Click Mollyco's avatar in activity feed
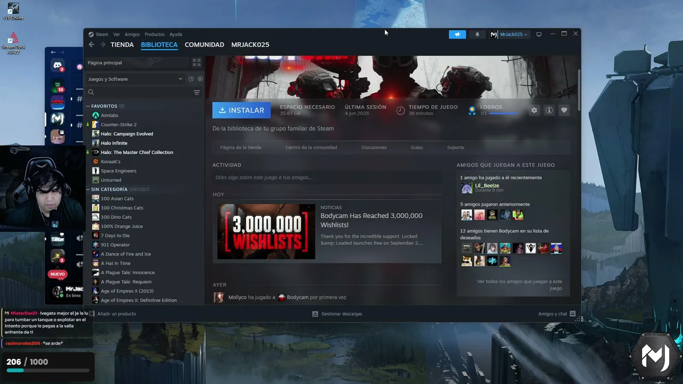The width and height of the screenshot is (683, 384). coord(219,297)
